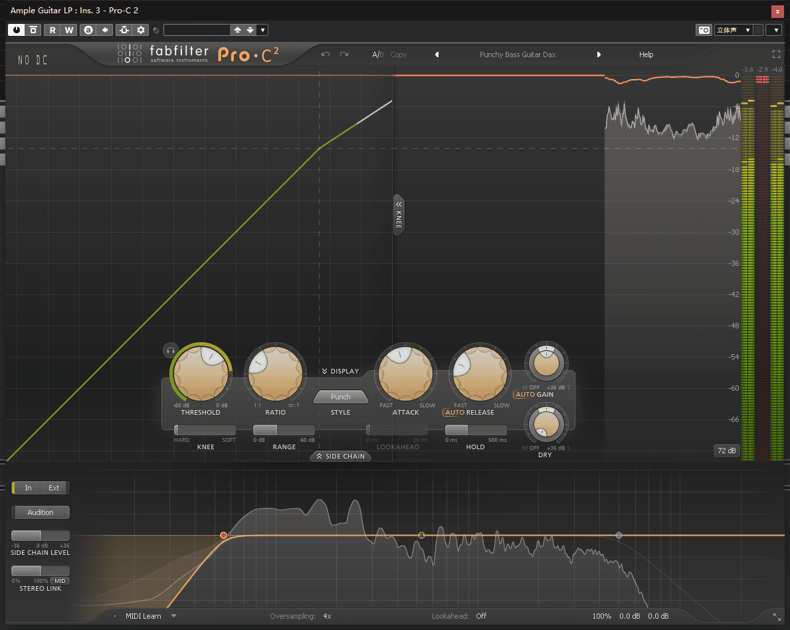
Task: Click the Ratio knob
Action: click(276, 373)
